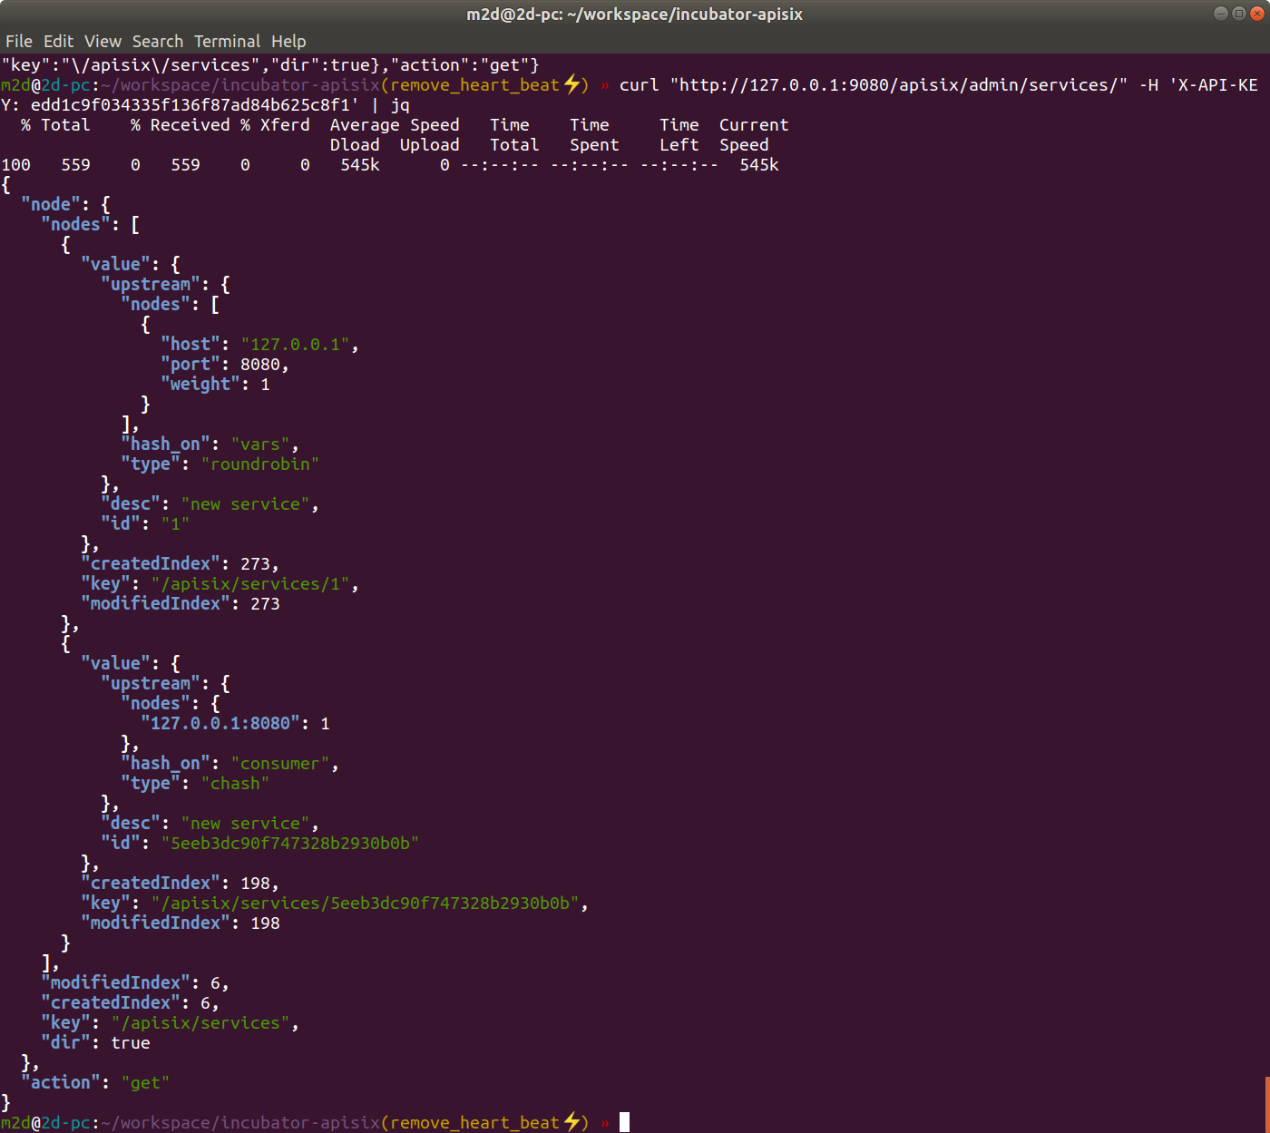Image resolution: width=1270 pixels, height=1133 pixels.
Task: Click the node key "127.0.0.1:8080"
Action: point(220,723)
